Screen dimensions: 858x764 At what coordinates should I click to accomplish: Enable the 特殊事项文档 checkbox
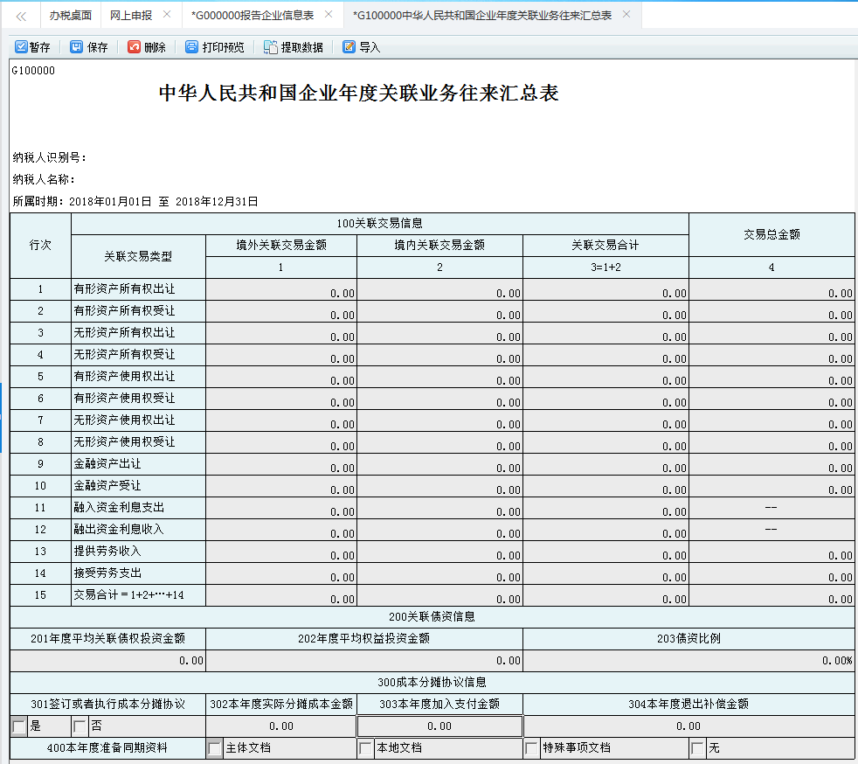pyautogui.click(x=531, y=748)
